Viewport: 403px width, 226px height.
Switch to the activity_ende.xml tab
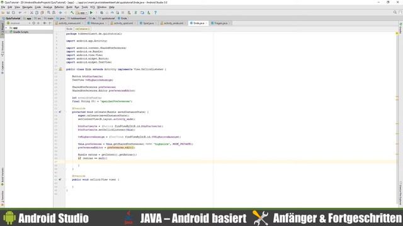pyautogui.click(x=174, y=23)
